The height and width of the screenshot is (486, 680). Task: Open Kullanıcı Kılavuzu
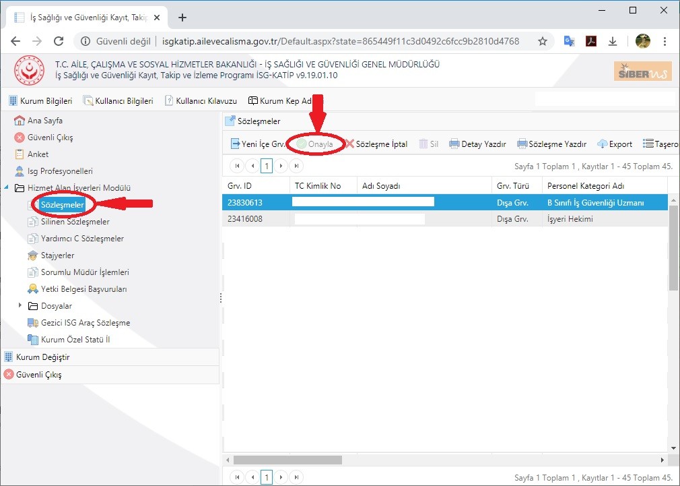[201, 100]
